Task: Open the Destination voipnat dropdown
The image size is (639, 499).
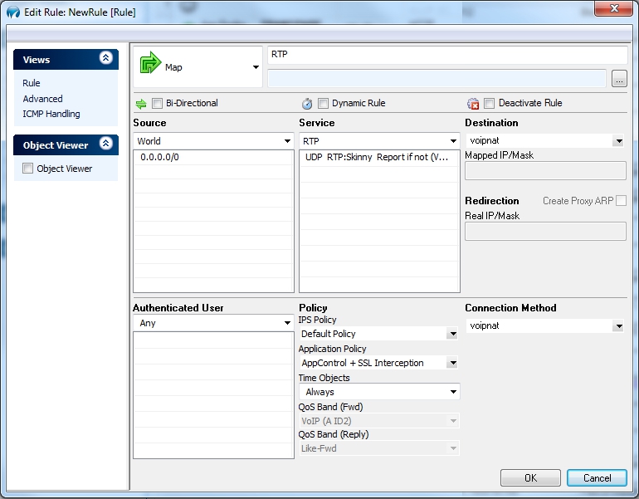Action: pos(619,141)
